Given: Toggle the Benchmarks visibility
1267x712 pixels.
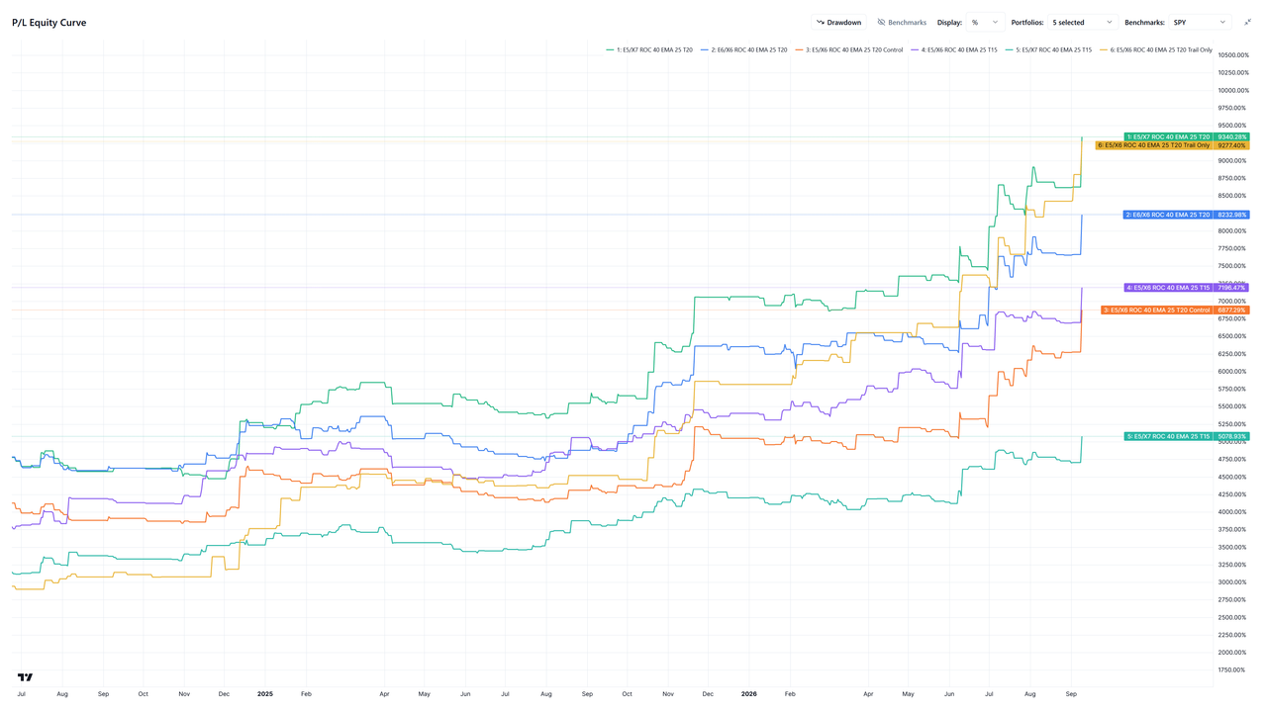Looking at the screenshot, I should click(x=902, y=22).
